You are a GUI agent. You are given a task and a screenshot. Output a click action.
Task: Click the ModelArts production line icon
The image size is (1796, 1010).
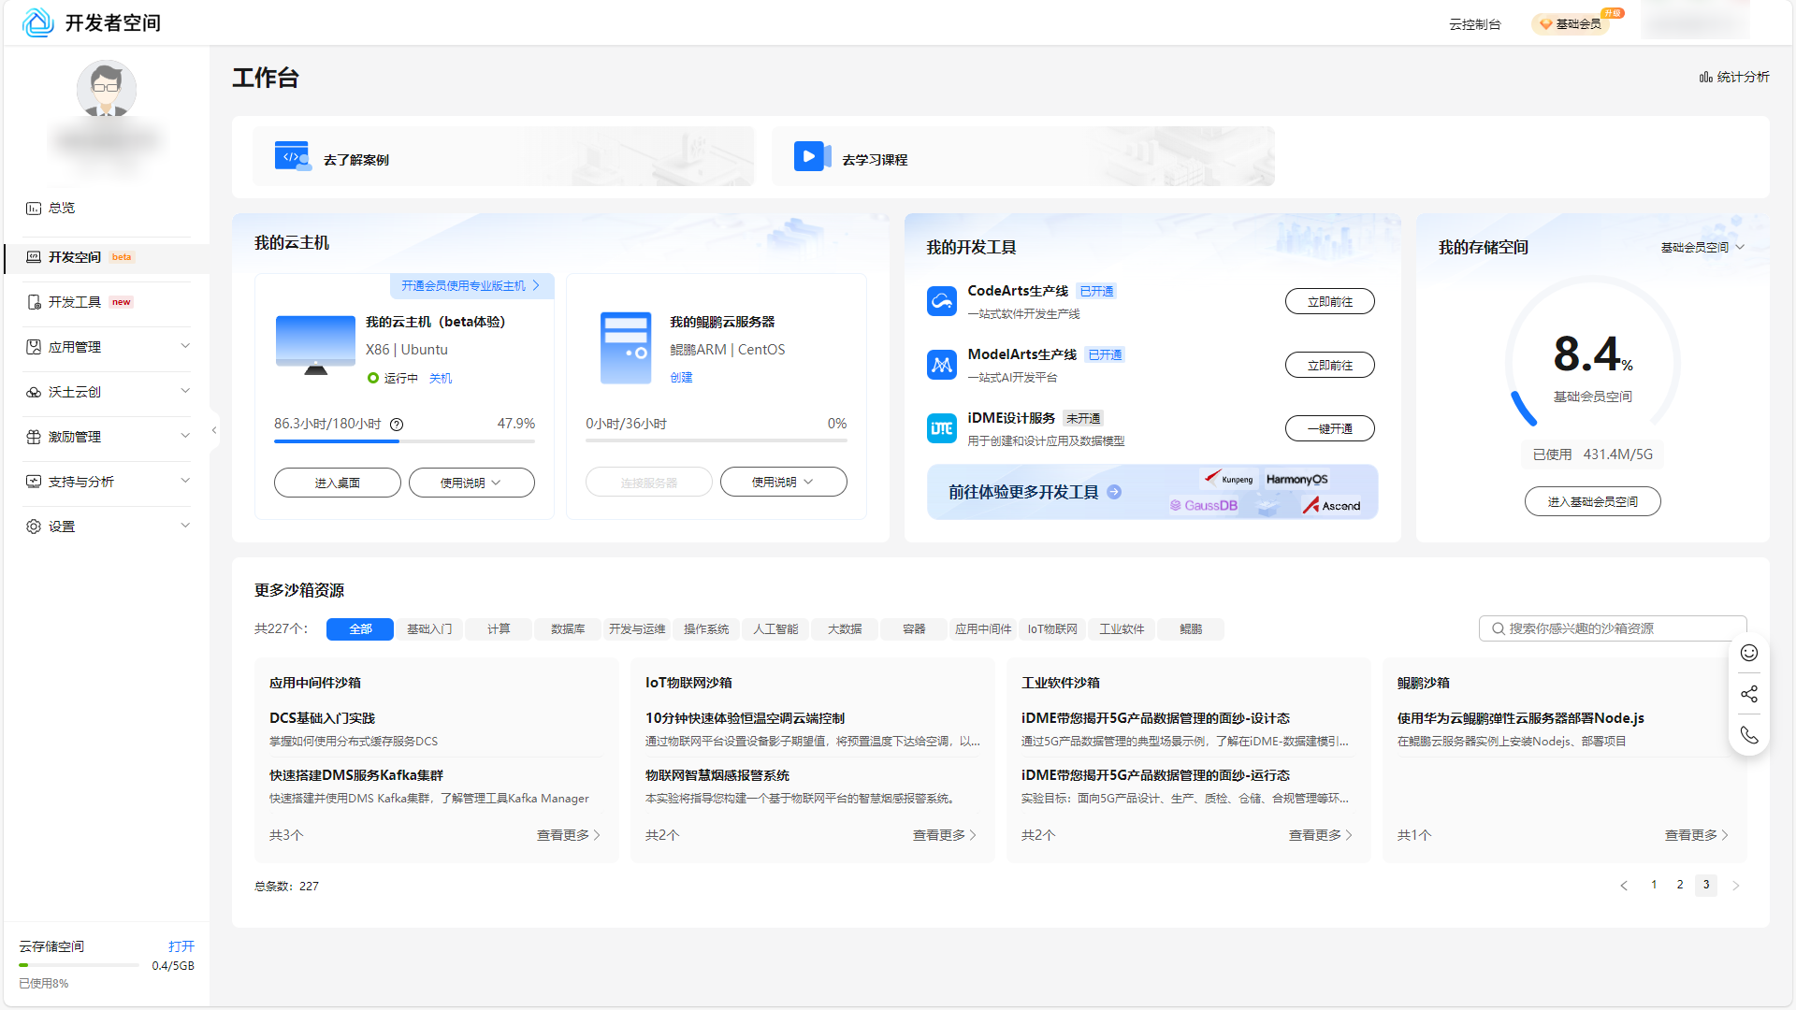point(941,365)
